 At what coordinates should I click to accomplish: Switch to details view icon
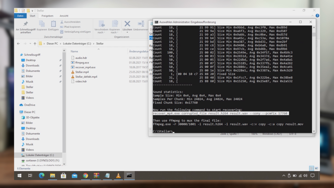(311, 168)
